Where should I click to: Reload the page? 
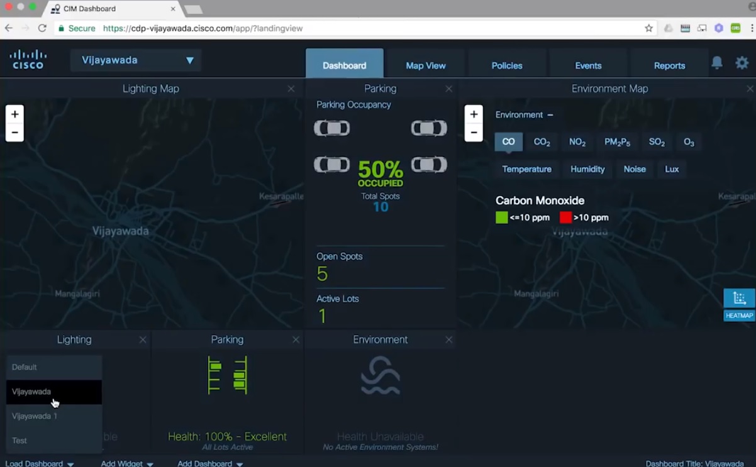(x=42, y=28)
